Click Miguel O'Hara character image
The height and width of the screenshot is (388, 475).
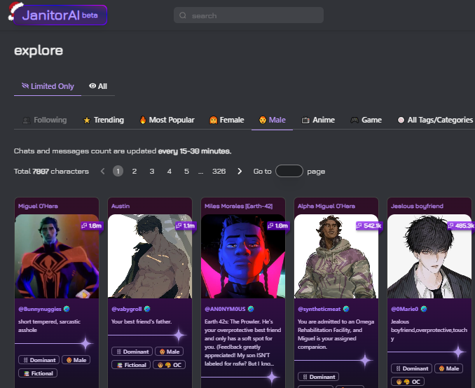57,256
